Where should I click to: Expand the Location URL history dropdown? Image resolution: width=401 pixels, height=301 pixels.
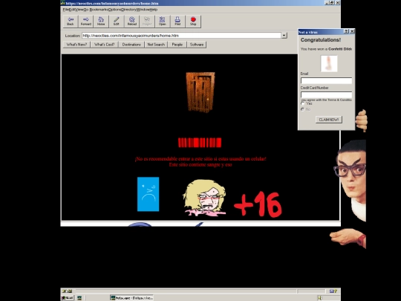pyautogui.click(x=284, y=36)
